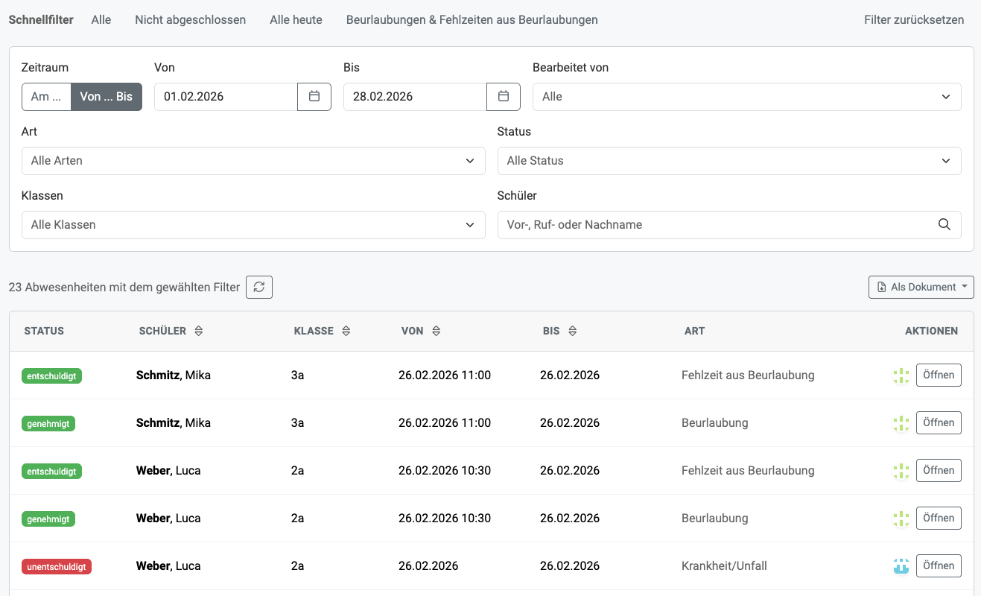Expand the 'Alle Klassen' dropdown

[x=253, y=225]
